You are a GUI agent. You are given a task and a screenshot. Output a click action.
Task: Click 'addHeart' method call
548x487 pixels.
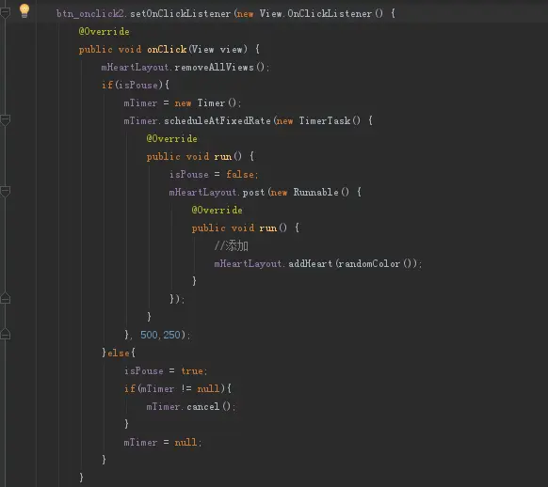[x=311, y=264]
